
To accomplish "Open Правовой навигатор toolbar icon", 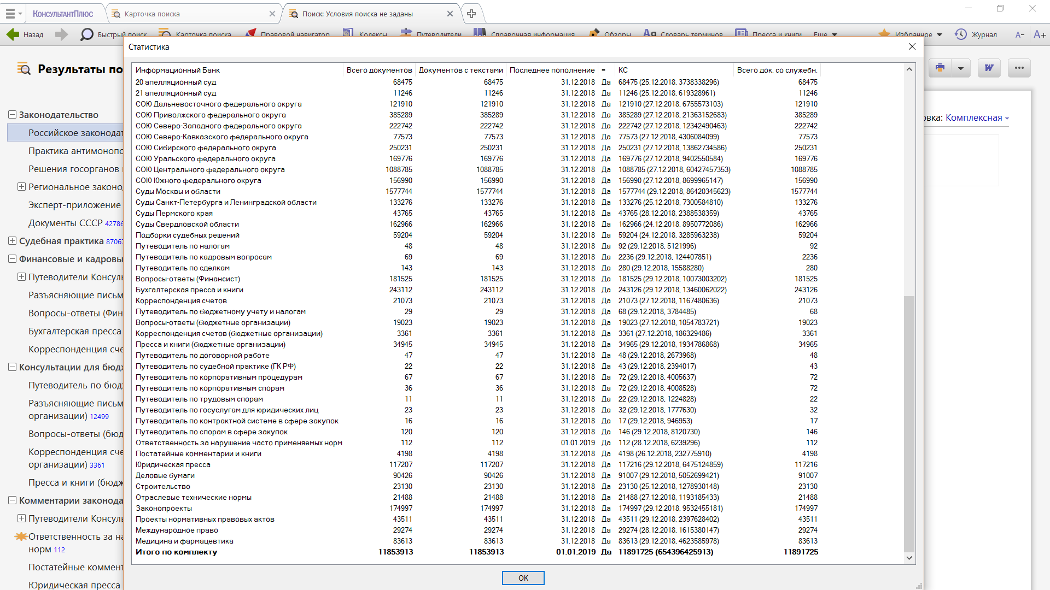I will pyautogui.click(x=251, y=34).
